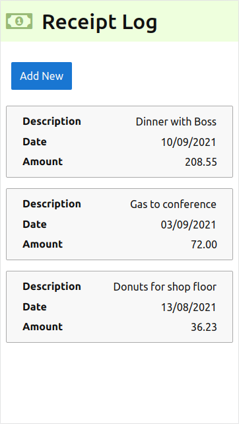Viewport: 239px width, 424px height.
Task: Select the 10/09/2021 date value
Action: pyautogui.click(x=189, y=142)
